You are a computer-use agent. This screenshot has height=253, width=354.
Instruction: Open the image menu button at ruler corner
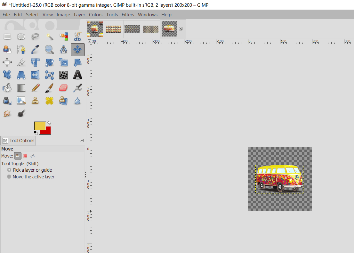tap(89, 41)
